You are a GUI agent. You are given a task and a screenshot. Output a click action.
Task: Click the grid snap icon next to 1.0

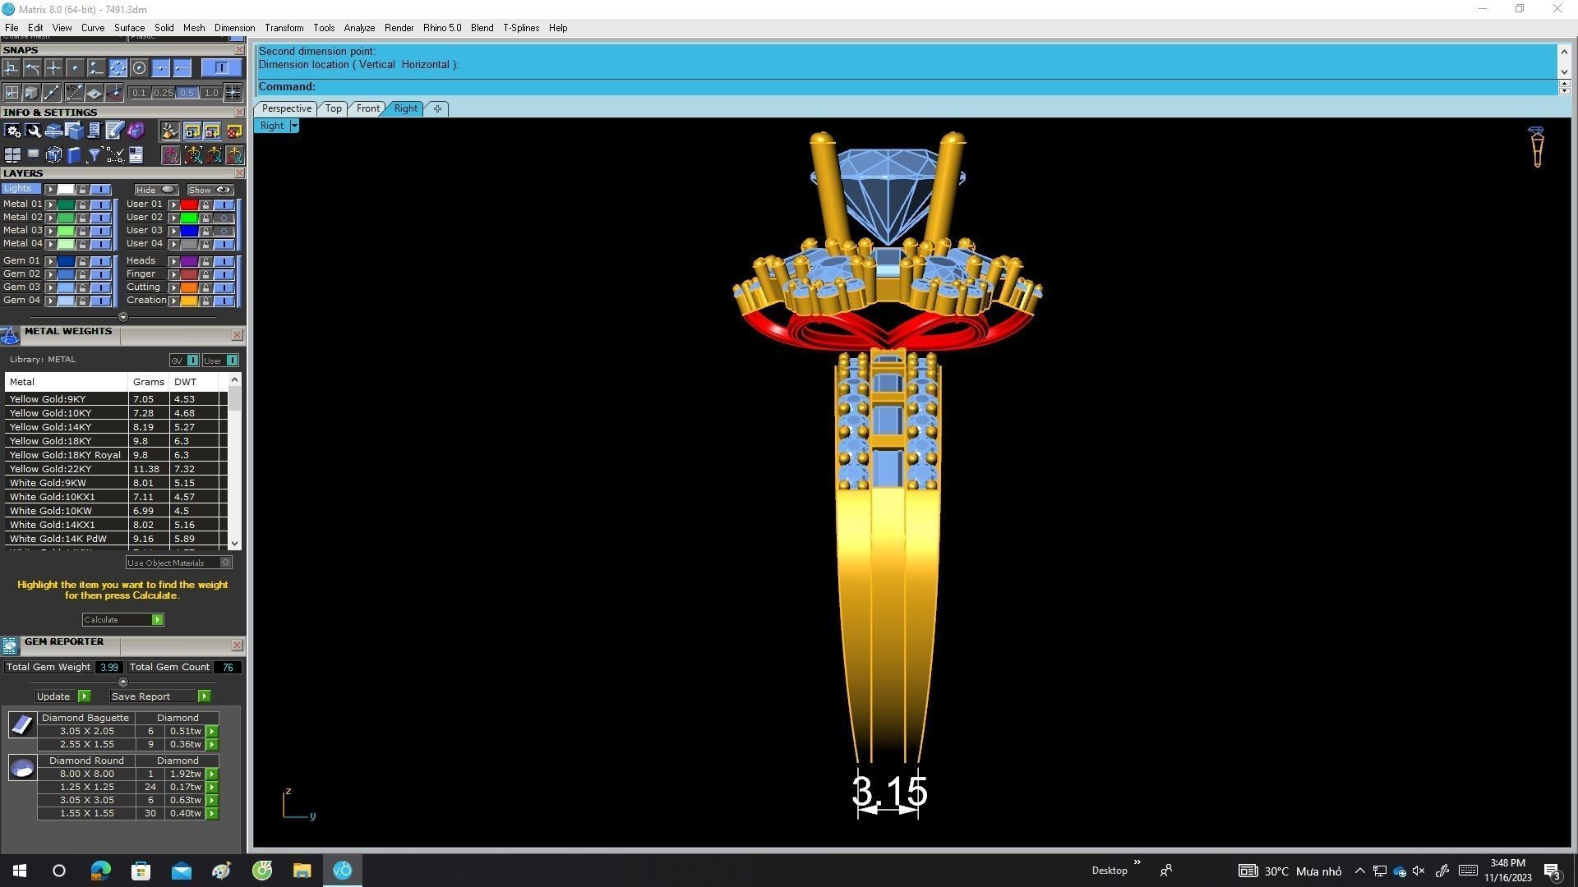[x=233, y=93]
